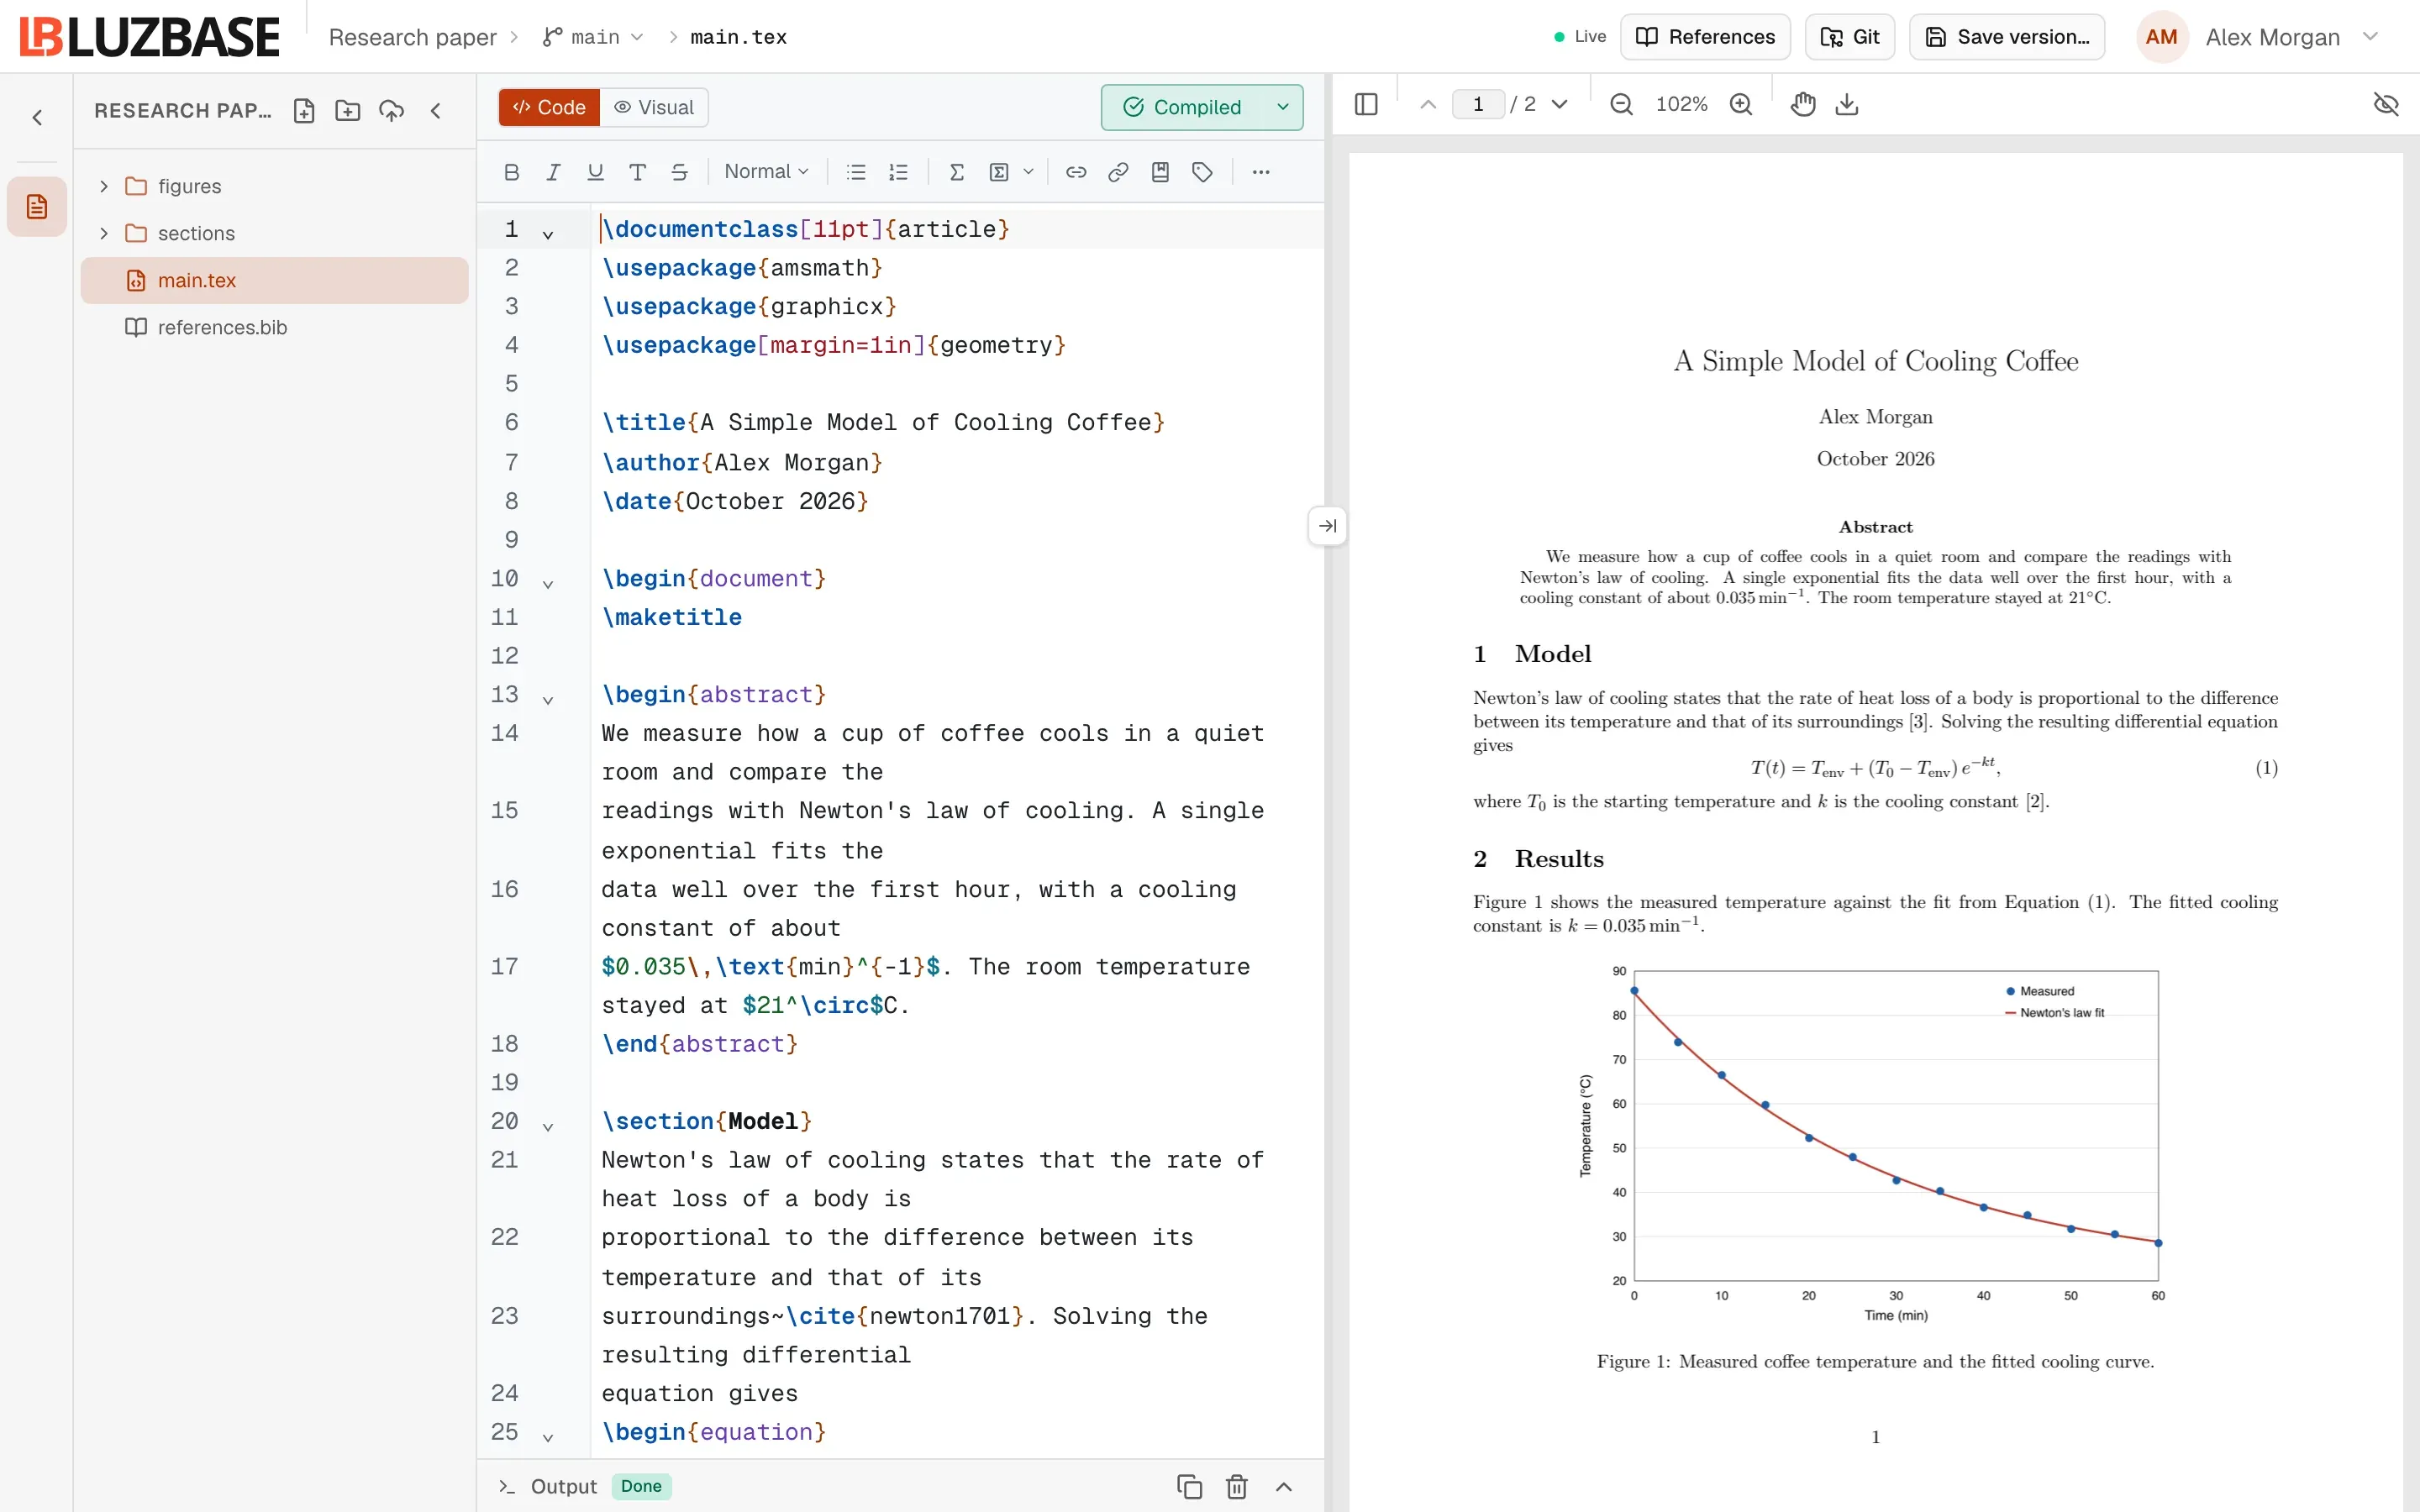Viewport: 2420px width, 1512px height.
Task: Expand the figures folder
Action: pyautogui.click(x=104, y=186)
